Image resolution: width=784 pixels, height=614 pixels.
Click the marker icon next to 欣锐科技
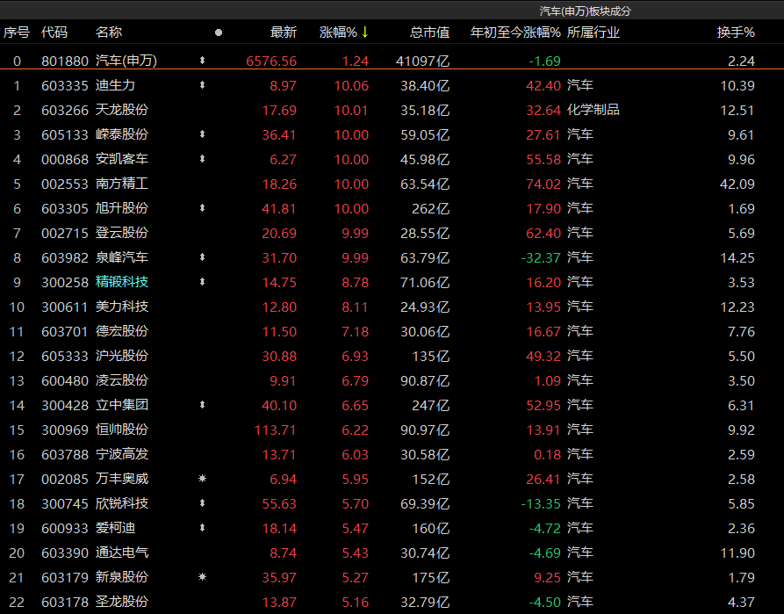pyautogui.click(x=203, y=503)
